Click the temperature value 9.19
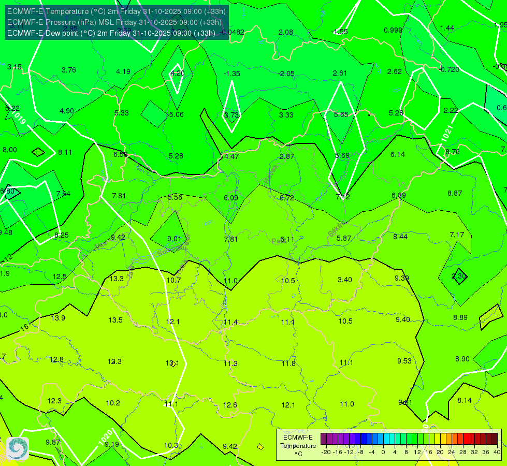The height and width of the screenshot is (466, 507). 112,445
